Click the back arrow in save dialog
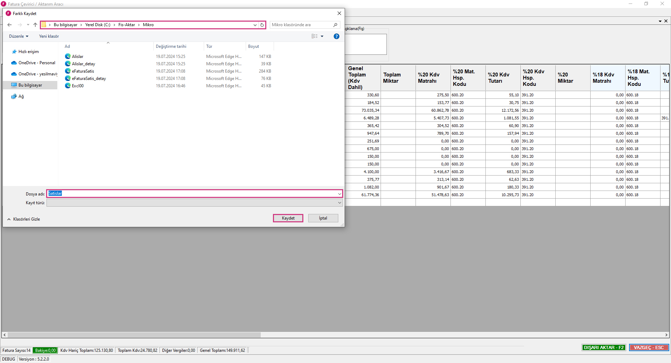The width and height of the screenshot is (671, 363). [x=9, y=25]
